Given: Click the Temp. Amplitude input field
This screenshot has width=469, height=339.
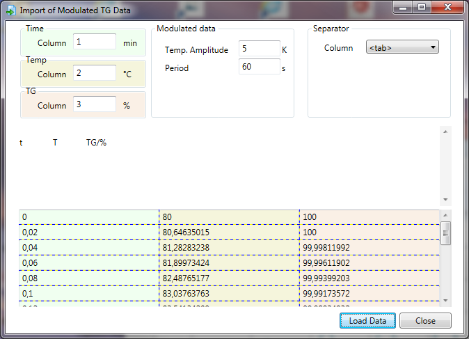Looking at the screenshot, I should coord(260,49).
